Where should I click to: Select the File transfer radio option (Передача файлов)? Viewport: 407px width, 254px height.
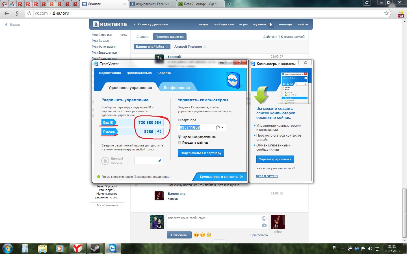(x=179, y=143)
